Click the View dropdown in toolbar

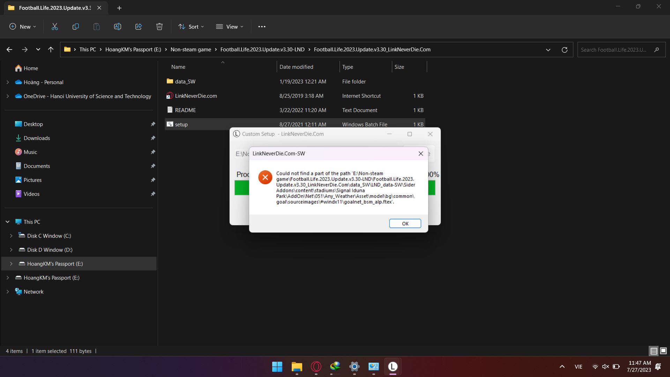(229, 26)
